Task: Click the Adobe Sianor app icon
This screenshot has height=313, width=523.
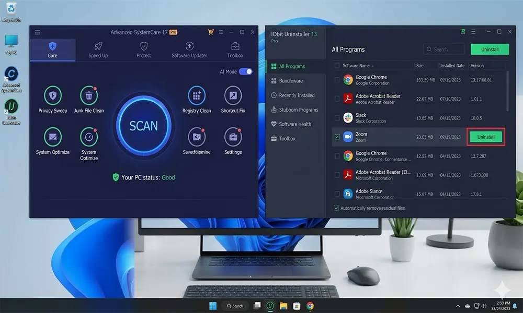Action: (x=348, y=194)
